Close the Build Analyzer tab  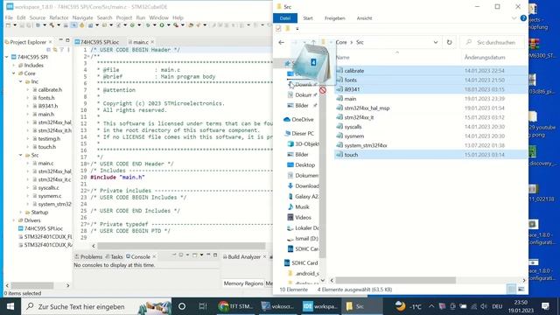pyautogui.click(x=264, y=256)
